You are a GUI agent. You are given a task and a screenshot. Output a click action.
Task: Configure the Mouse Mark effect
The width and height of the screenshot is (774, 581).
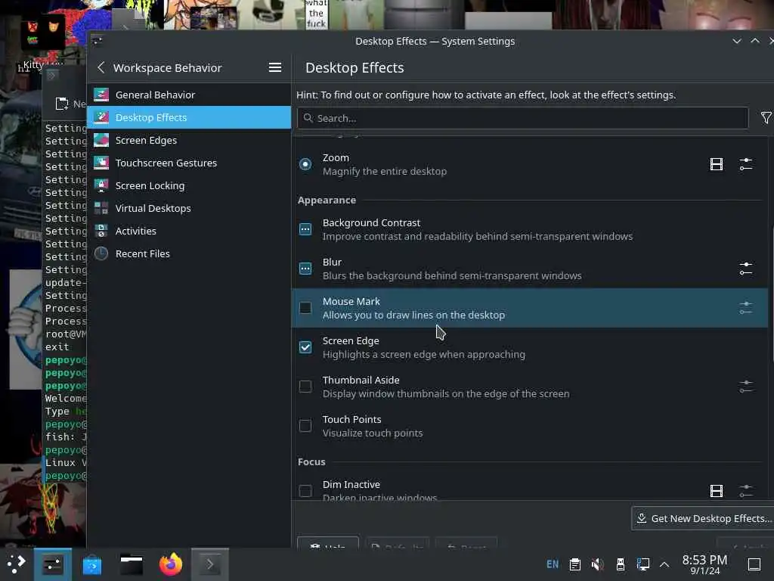click(x=746, y=308)
